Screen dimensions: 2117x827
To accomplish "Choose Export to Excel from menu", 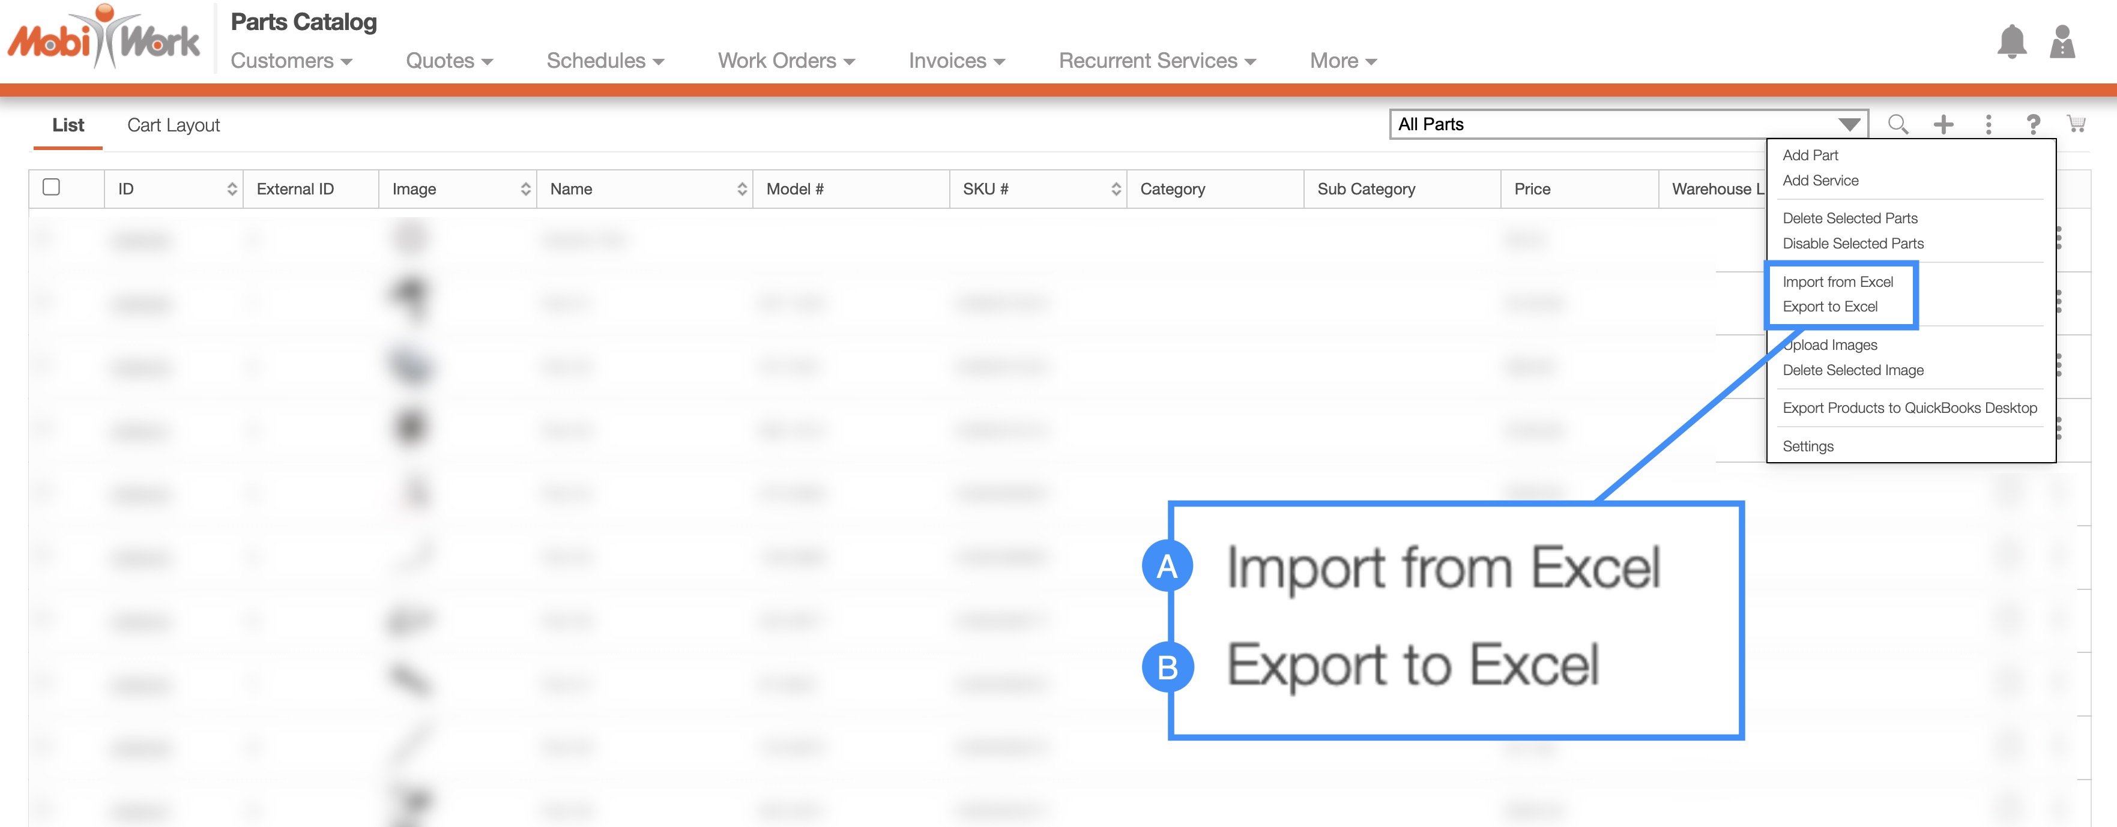I will tap(1829, 306).
